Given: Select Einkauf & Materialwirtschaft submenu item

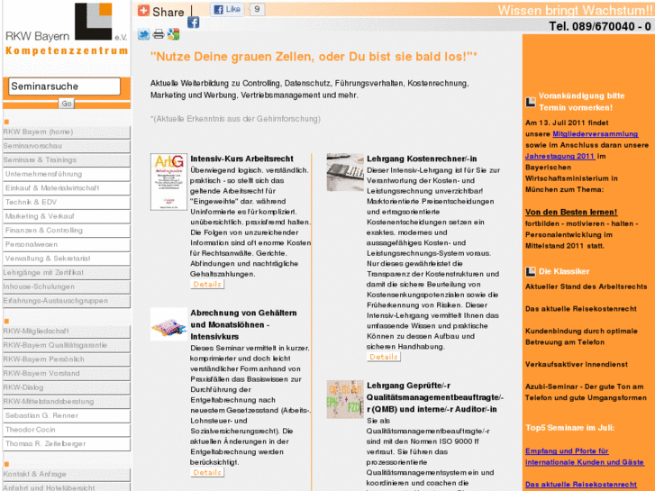Looking at the screenshot, I should (x=67, y=188).
